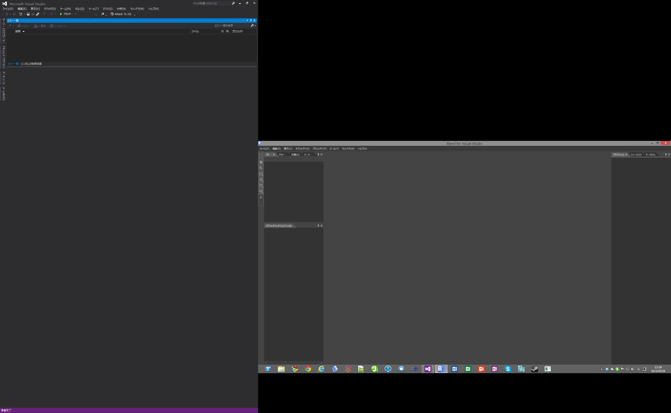Viewport: 671px width, 413px height.
Task: Open the ファイル(F) menu in Visual Studio
Action: point(8,9)
